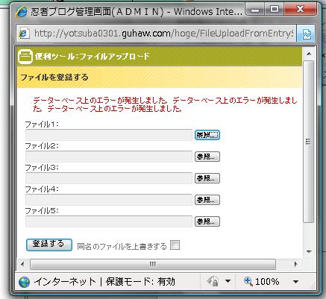This screenshot has height=299, width=326.
Task: Click the ファイル3 path input field
Action: (109, 178)
